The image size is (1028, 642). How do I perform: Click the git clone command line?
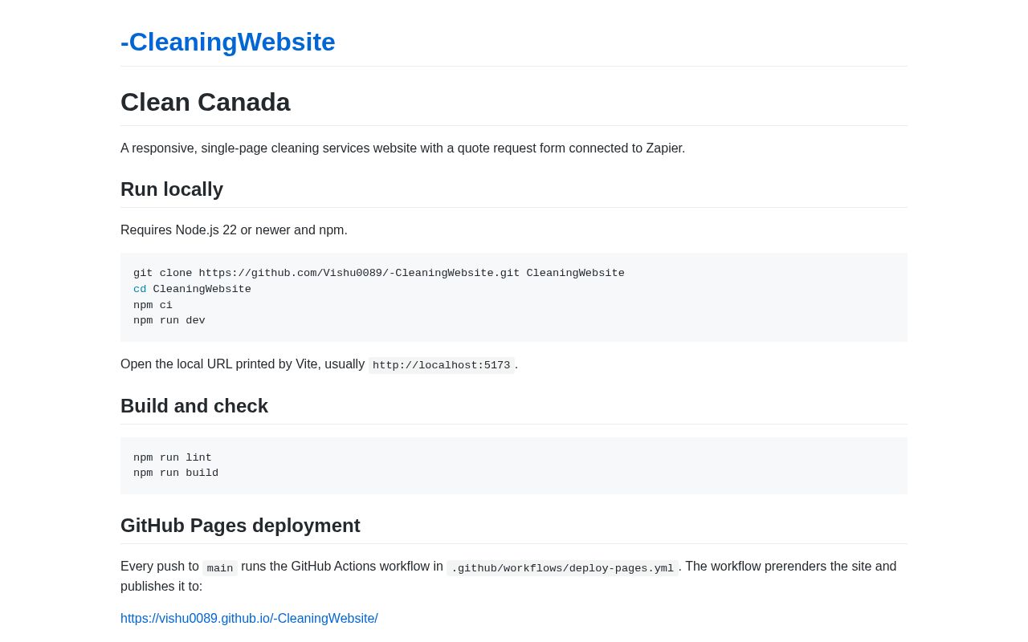coord(379,274)
